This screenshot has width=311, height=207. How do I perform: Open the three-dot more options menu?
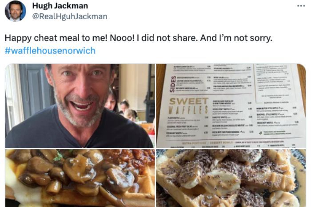[x=301, y=6]
